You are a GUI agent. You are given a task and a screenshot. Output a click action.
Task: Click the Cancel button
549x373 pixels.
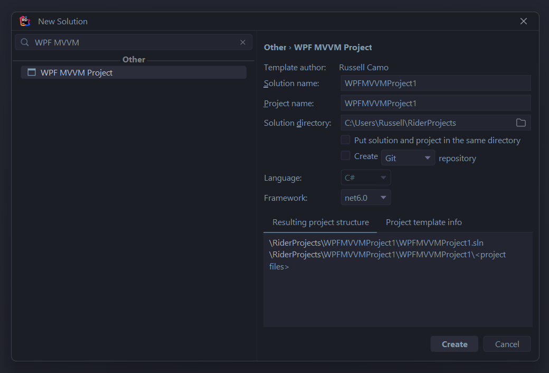click(x=507, y=344)
